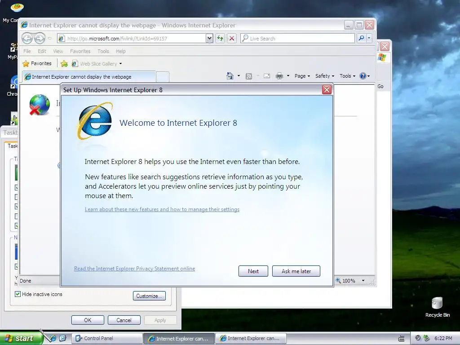Viewport: 460px width, 345px height.
Task: Click the globe error icon on the page
Action: coord(40,105)
